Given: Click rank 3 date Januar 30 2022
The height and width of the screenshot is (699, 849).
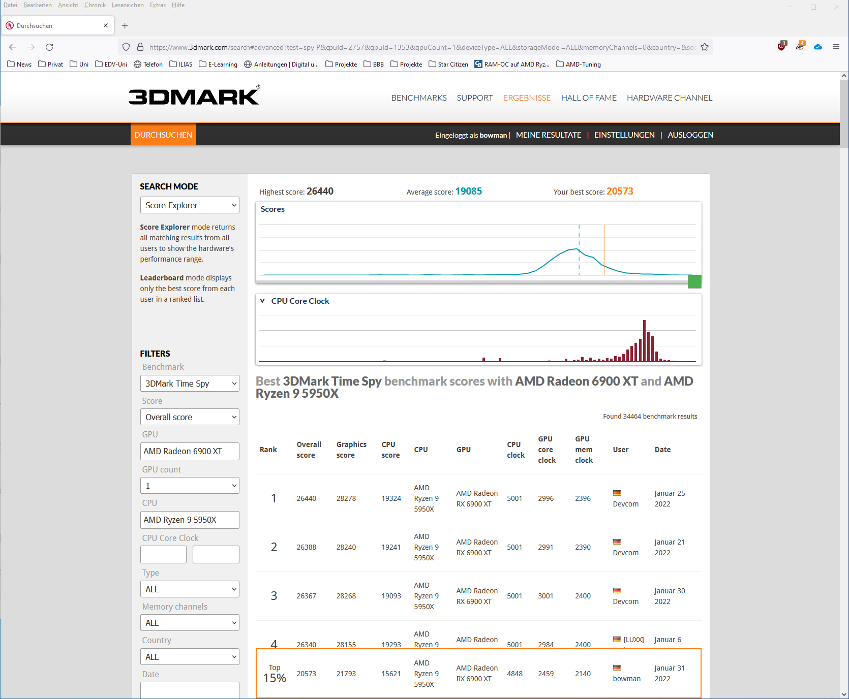Looking at the screenshot, I should click(670, 596).
